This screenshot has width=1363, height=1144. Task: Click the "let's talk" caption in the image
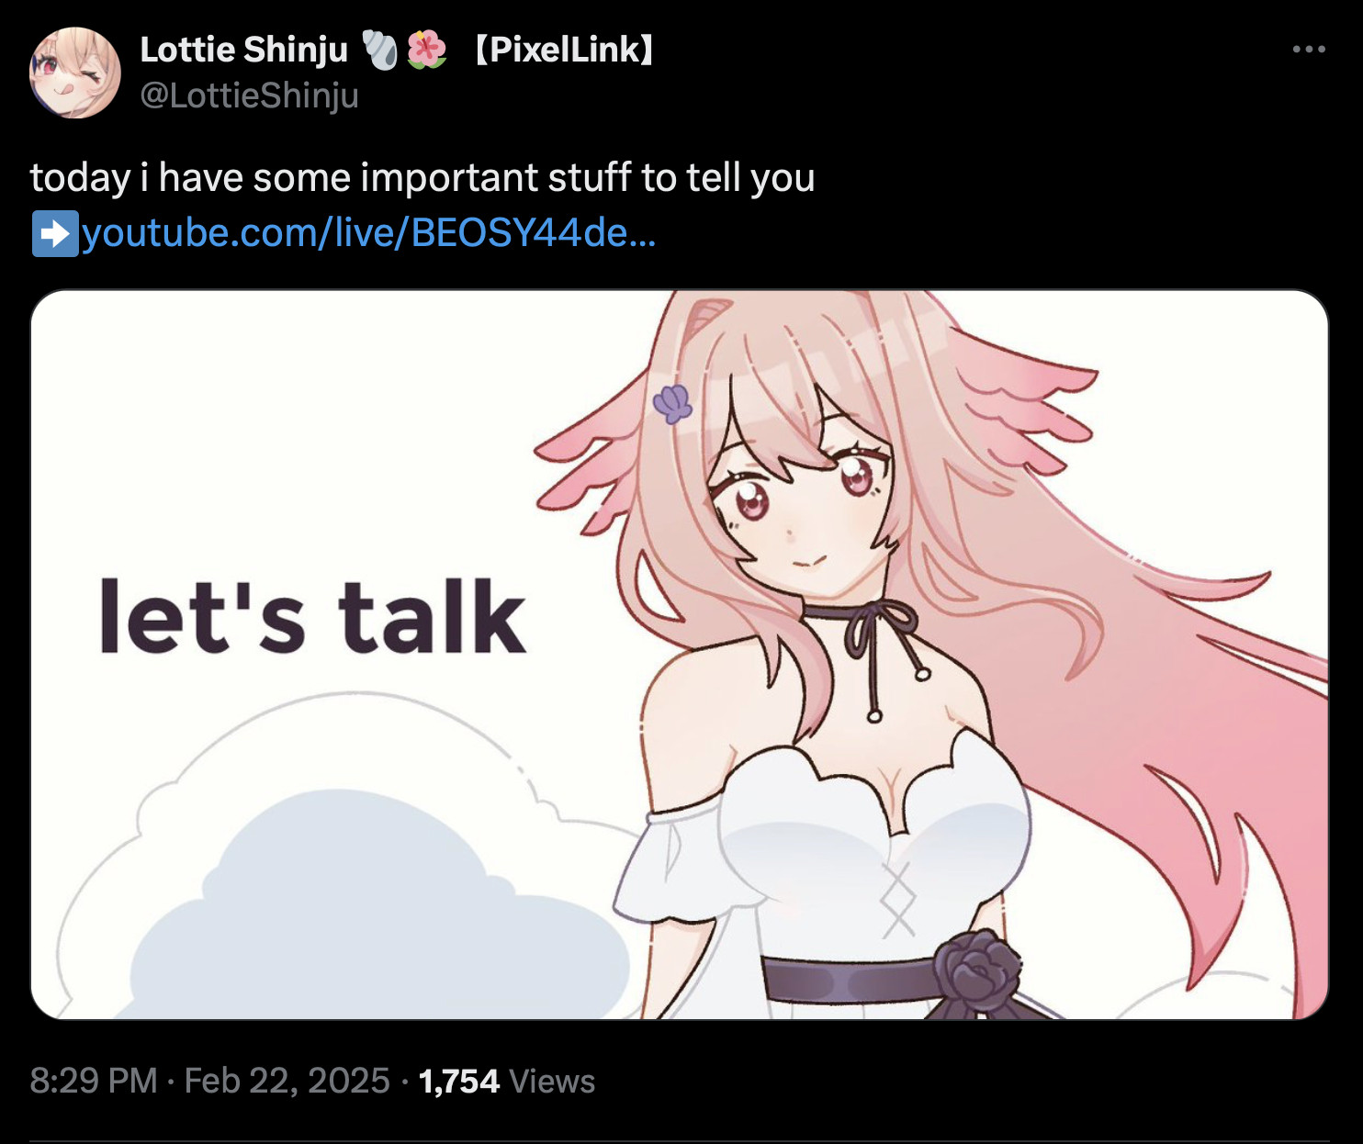pos(312,616)
